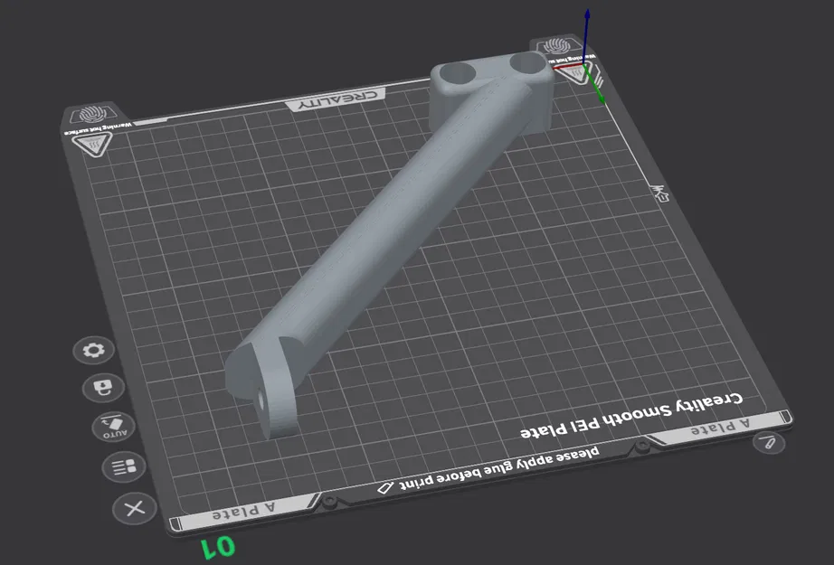Remove plate with the X icon
The height and width of the screenshot is (565, 834).
135,509
